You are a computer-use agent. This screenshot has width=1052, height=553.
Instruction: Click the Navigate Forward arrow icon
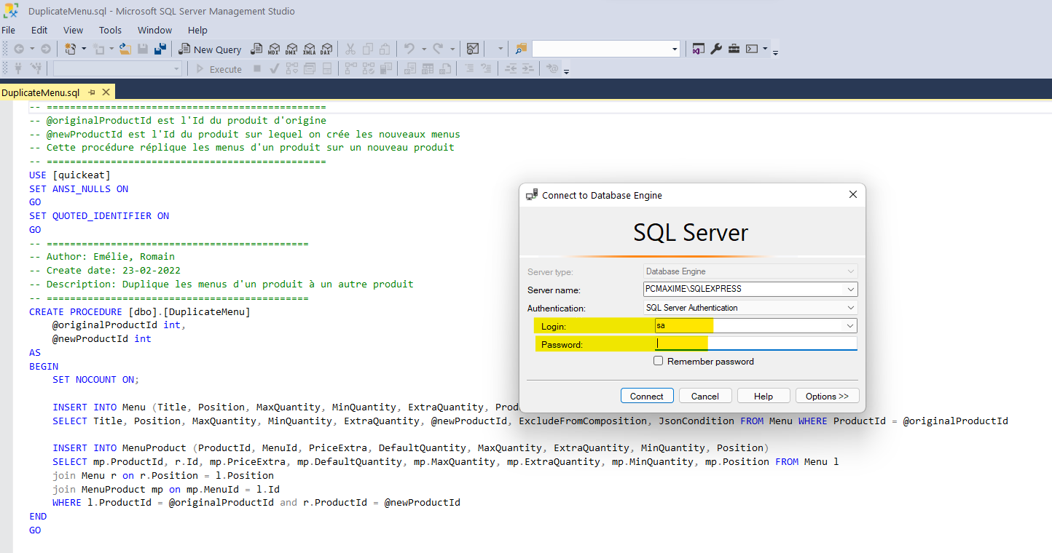point(45,49)
